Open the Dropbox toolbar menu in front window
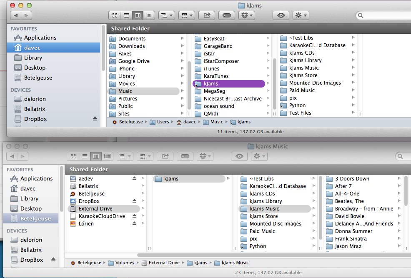Screen dimensions: 411x278 [x=246, y=15]
